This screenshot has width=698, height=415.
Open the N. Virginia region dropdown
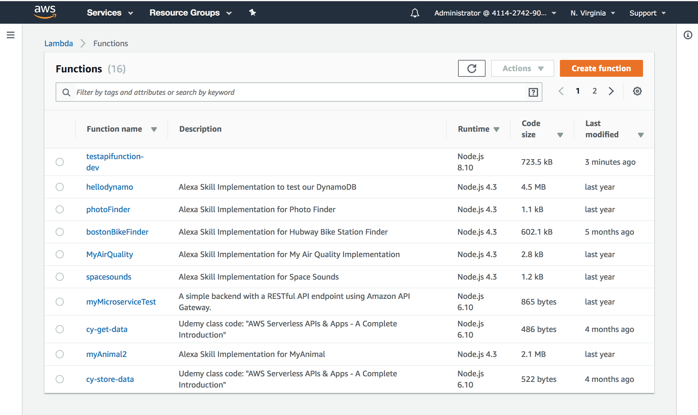[x=592, y=13]
